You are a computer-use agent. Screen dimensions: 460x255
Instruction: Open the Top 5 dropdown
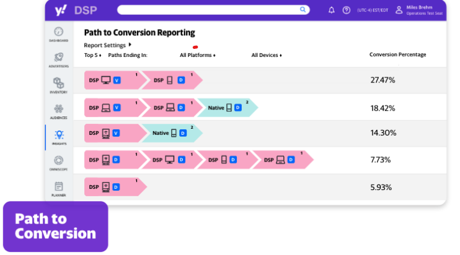(93, 55)
